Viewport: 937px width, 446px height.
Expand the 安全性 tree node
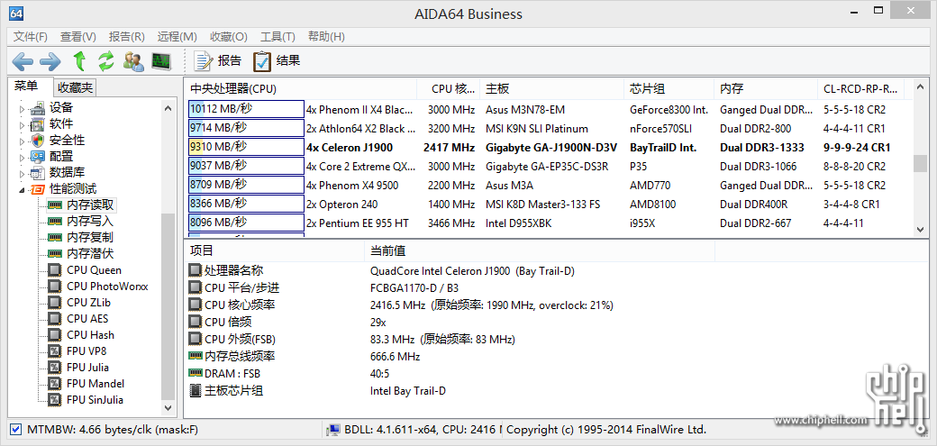click(x=23, y=141)
